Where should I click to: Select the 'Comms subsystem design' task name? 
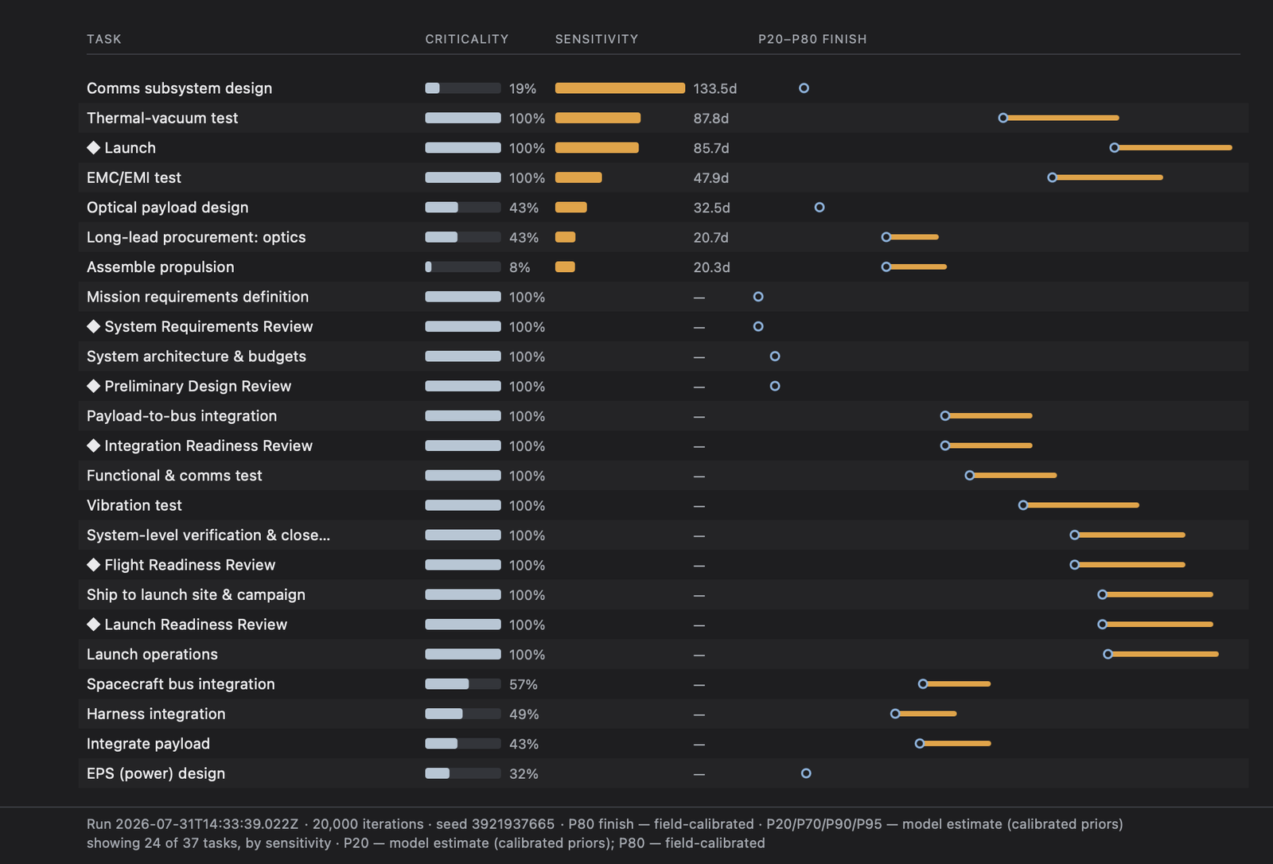click(179, 88)
